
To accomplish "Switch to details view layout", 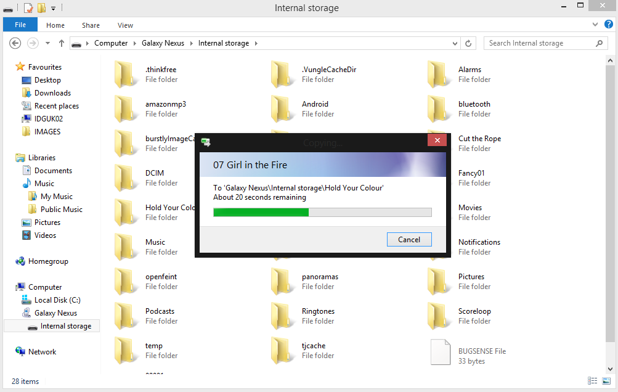I will [x=592, y=381].
